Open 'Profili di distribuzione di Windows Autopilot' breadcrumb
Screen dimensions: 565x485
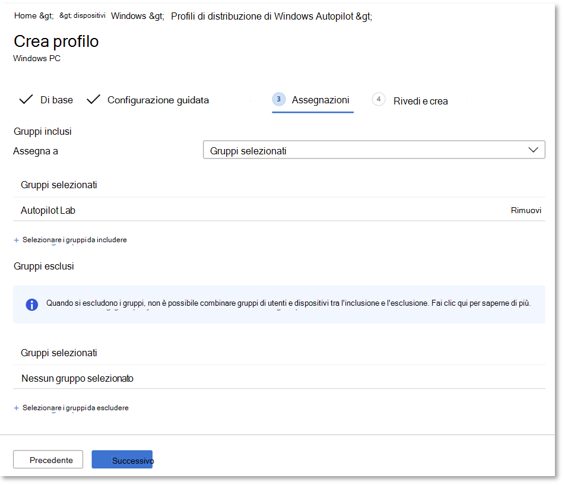262,16
